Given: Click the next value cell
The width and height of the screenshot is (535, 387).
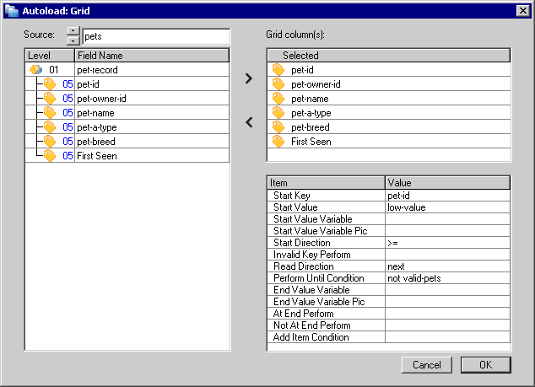Looking at the screenshot, I should coord(447,266).
